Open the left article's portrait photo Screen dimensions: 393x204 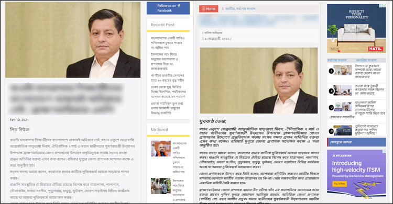click(73, 40)
